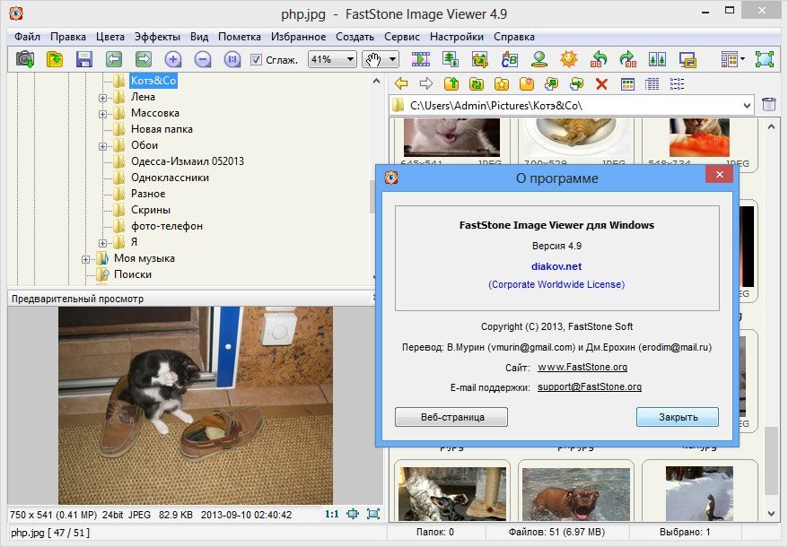Open the Сервис menu
788x547 pixels.
(402, 37)
